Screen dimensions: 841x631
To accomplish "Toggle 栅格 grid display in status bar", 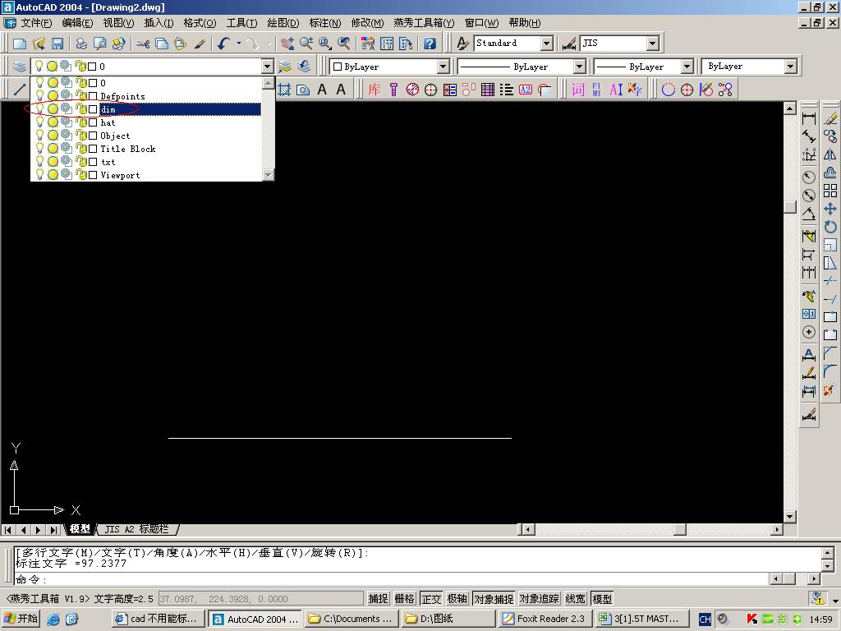I will click(x=404, y=598).
